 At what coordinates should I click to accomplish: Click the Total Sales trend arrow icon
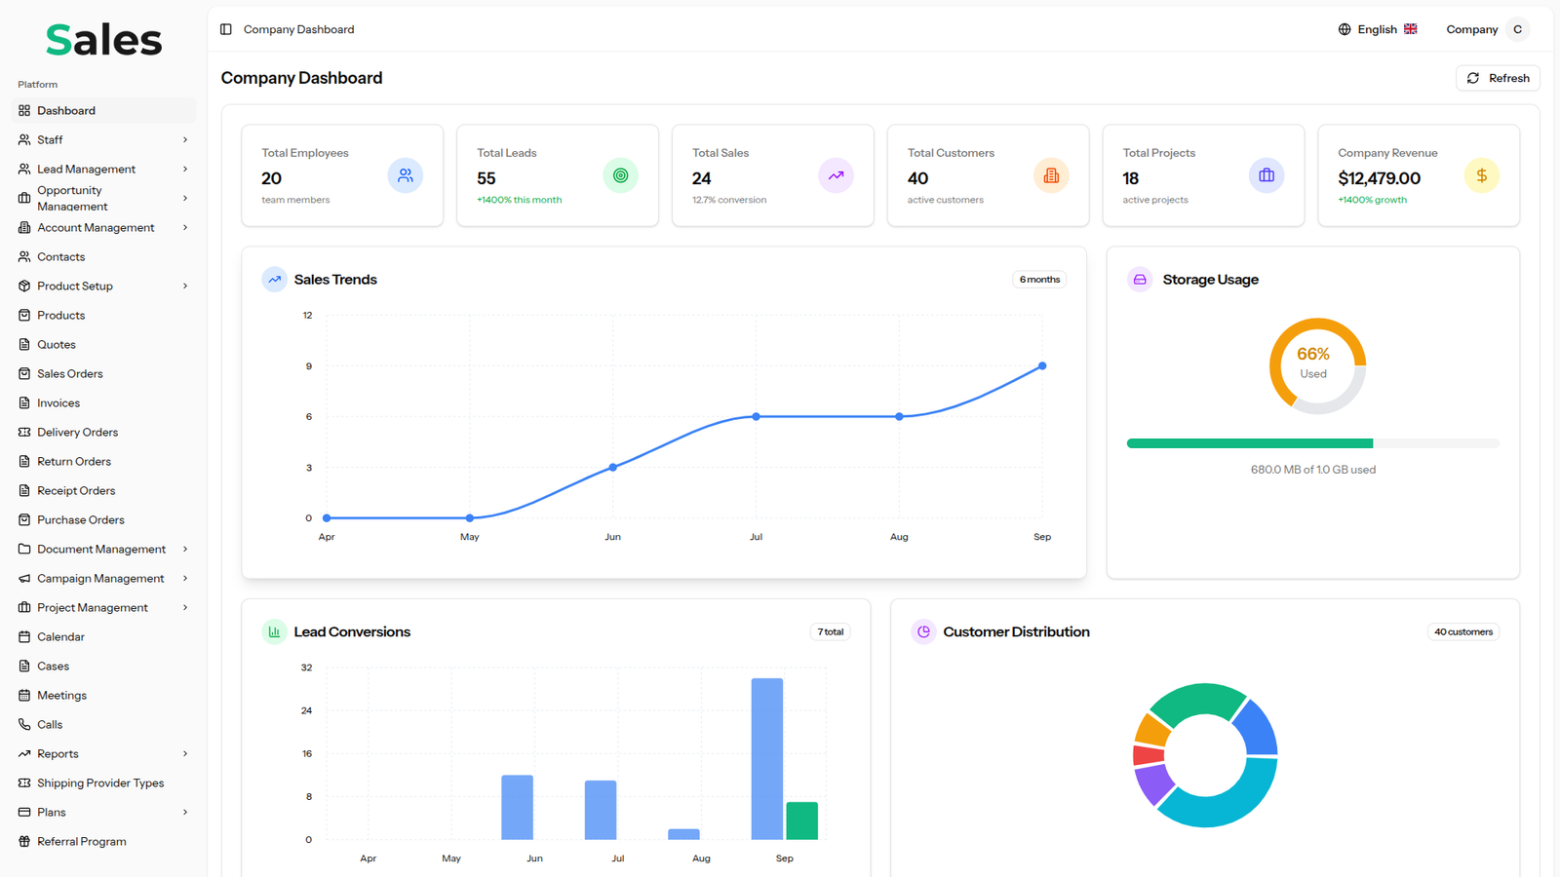(836, 175)
